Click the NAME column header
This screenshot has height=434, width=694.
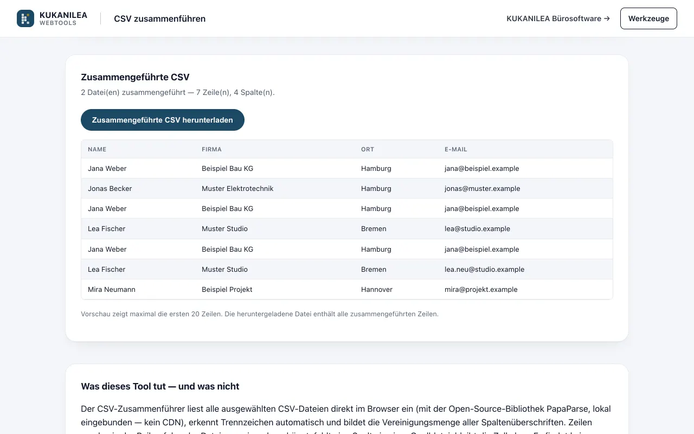[x=97, y=149]
